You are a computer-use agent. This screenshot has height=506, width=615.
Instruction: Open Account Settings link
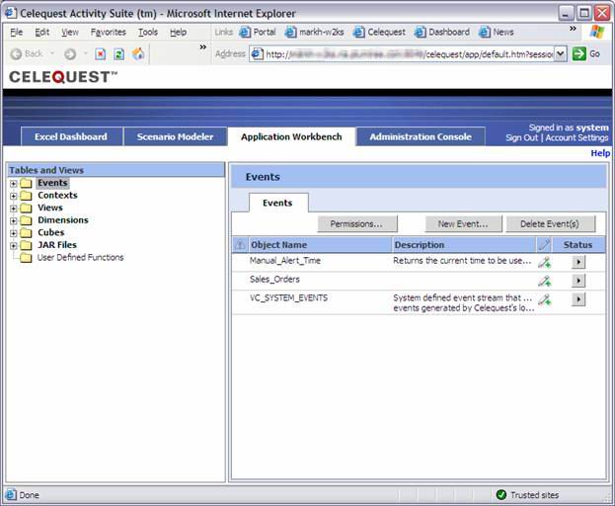coord(577,137)
